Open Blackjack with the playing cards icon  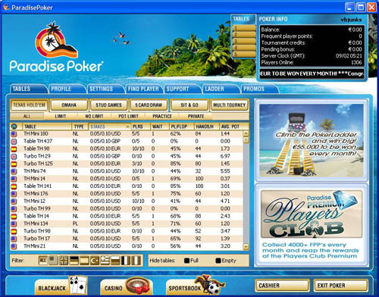pos(61,286)
